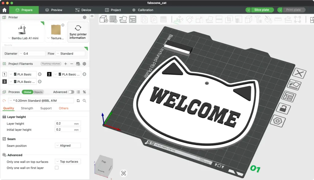The image size is (314, 180).
Task: Click Auto orient in top toolbar
Action: tap(123, 19)
